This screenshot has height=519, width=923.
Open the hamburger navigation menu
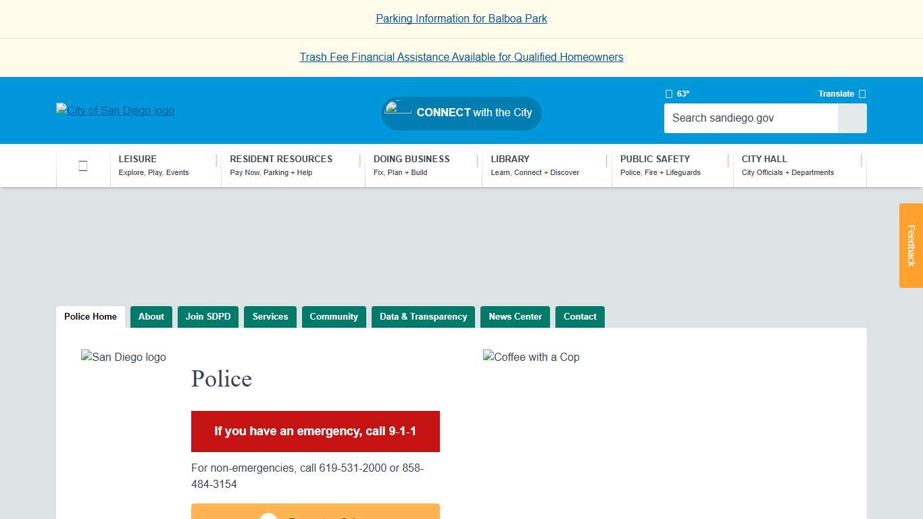coord(83,165)
